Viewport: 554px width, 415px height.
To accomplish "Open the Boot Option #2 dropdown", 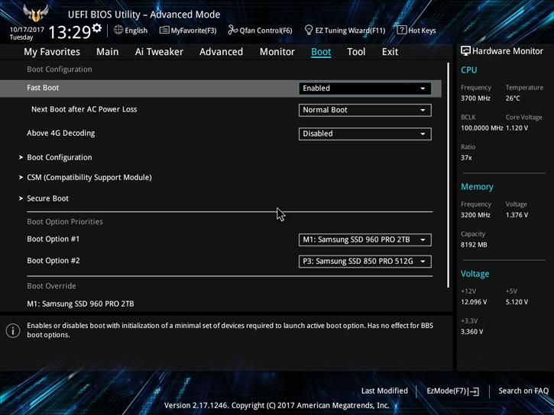I will [364, 261].
